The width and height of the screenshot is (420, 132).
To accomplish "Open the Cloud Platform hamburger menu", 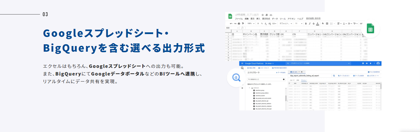I will click(242, 63).
